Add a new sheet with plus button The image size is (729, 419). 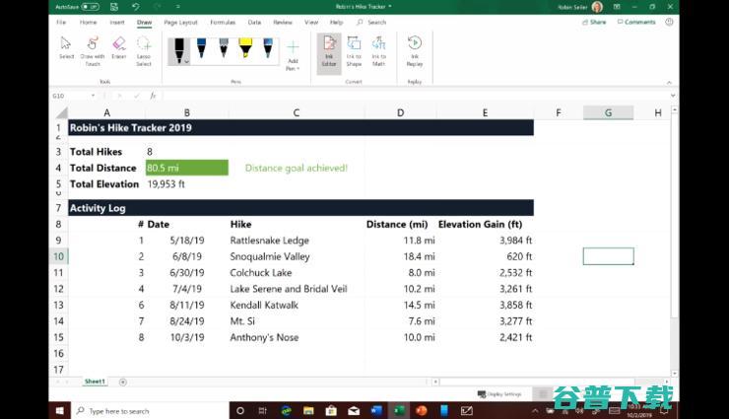click(123, 382)
